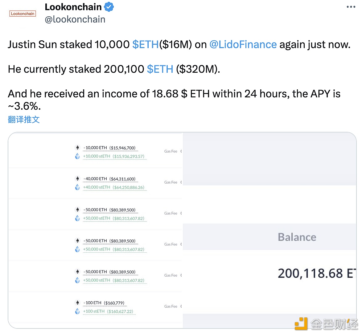Click the stETH droplet icon beside +40,000 stETH

click(77, 187)
